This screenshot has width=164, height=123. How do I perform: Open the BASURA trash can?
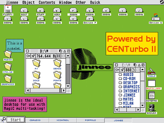tap(152, 108)
